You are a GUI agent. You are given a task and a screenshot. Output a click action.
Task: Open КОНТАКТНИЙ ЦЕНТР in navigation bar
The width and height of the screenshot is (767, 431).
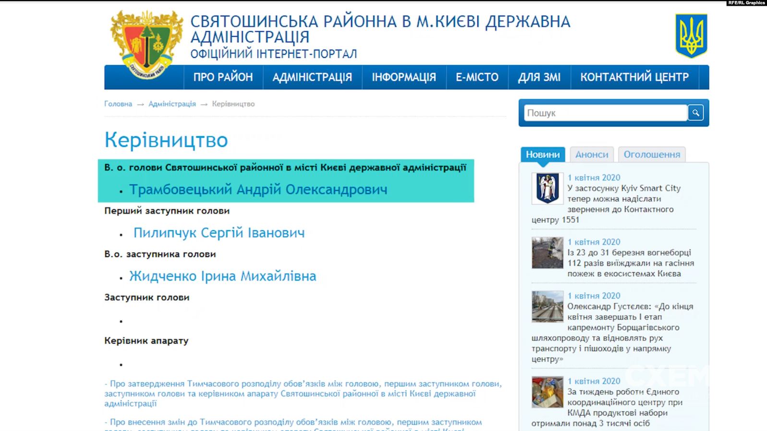[634, 77]
